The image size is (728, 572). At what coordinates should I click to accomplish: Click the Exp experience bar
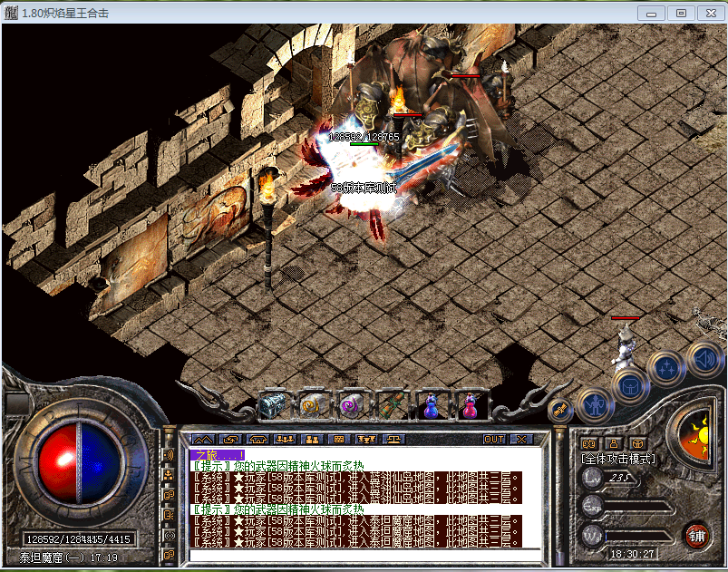click(x=637, y=507)
